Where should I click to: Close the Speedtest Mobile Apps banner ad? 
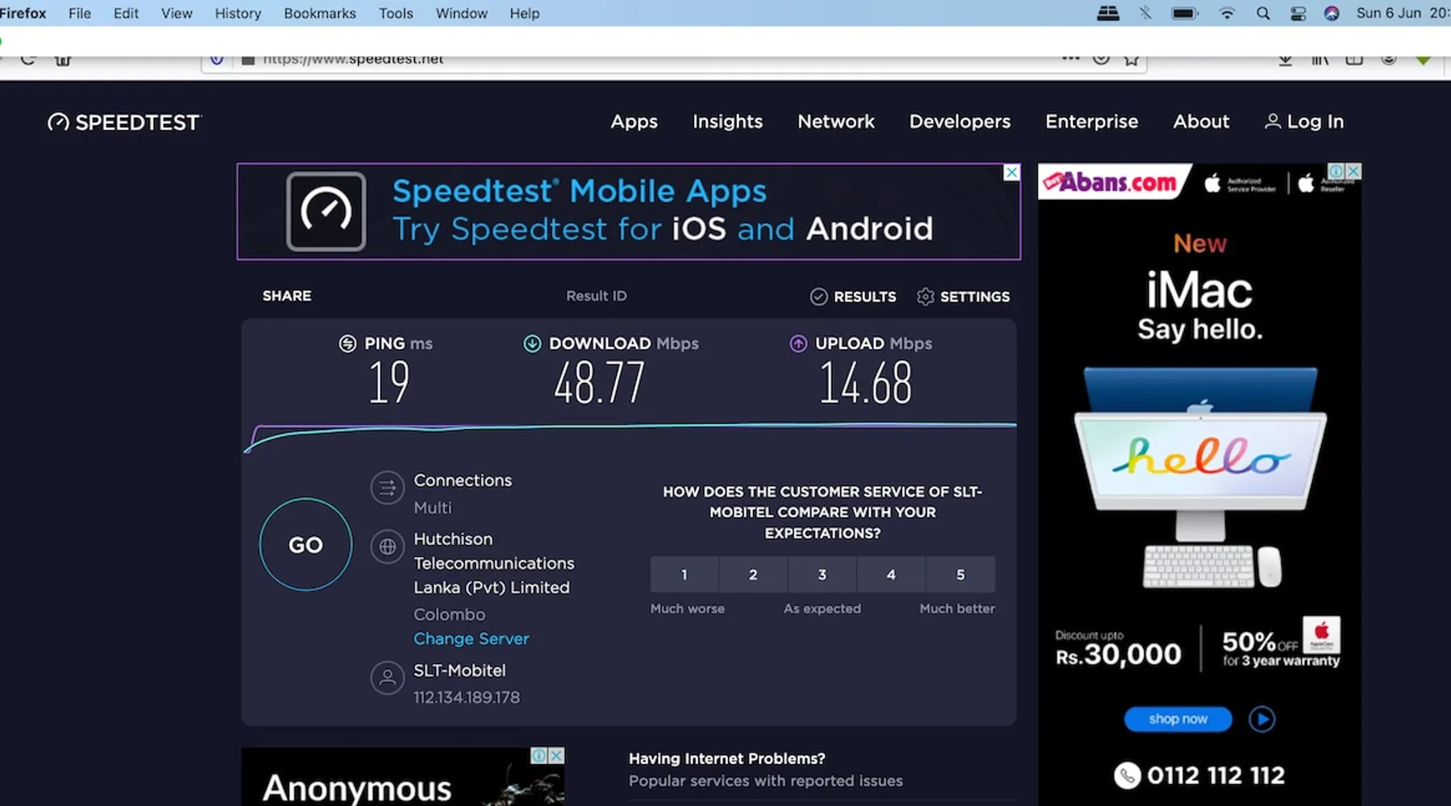(1012, 172)
